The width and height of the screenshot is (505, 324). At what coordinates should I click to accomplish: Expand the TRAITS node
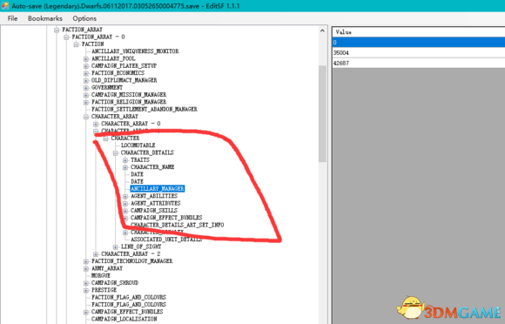pos(125,160)
